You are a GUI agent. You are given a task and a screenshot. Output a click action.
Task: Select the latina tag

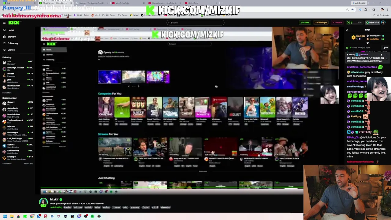coord(97,207)
